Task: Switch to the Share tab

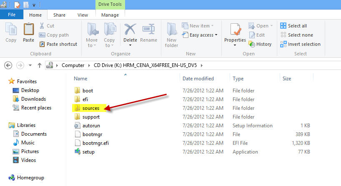Action: [x=59, y=15]
